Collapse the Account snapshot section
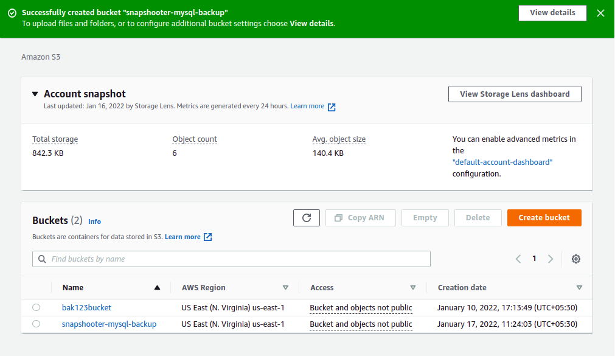The width and height of the screenshot is (615, 356). coord(35,94)
